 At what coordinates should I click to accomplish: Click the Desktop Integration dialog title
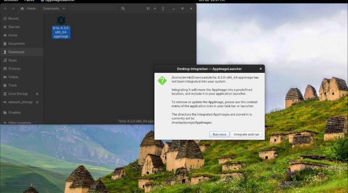[209, 69]
